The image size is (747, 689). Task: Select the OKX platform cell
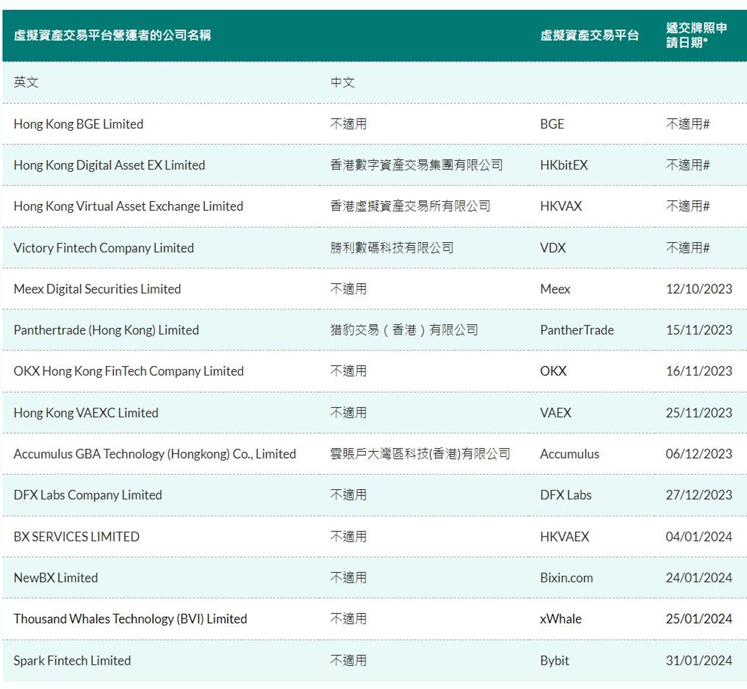[553, 371]
